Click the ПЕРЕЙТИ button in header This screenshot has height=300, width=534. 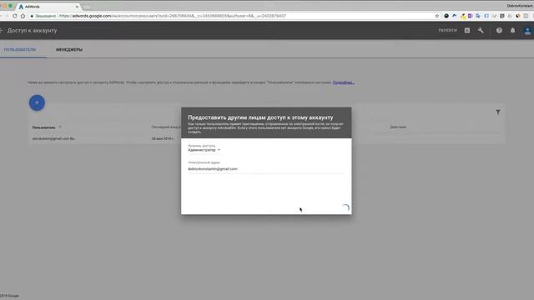447,31
